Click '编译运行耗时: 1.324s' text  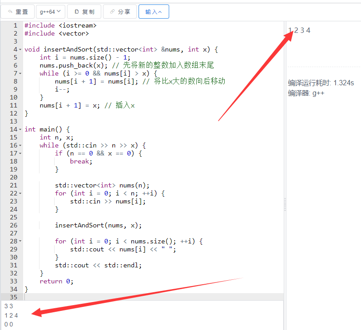click(321, 83)
